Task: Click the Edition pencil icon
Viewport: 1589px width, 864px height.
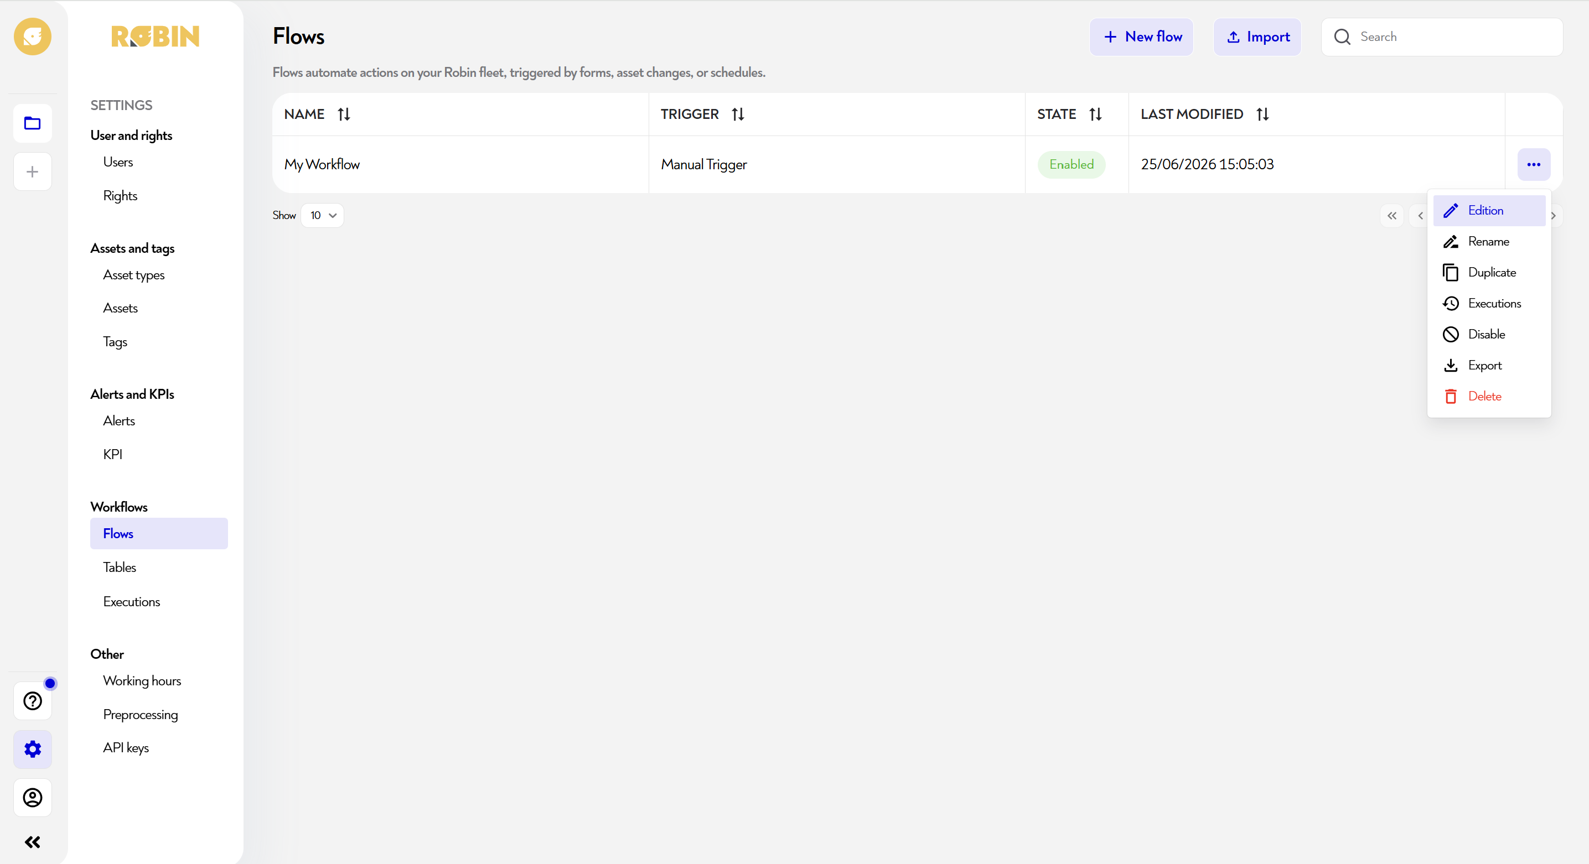Action: tap(1451, 210)
